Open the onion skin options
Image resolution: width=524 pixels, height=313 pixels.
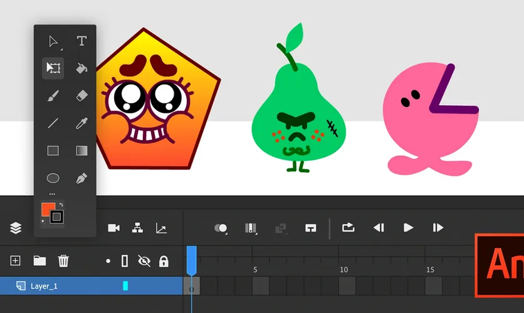coord(221,228)
